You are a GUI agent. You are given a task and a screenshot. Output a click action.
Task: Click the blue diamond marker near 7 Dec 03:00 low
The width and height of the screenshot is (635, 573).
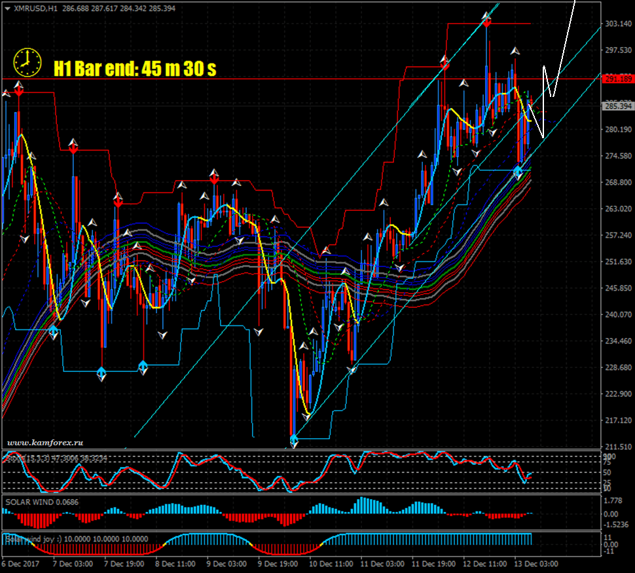(x=54, y=331)
